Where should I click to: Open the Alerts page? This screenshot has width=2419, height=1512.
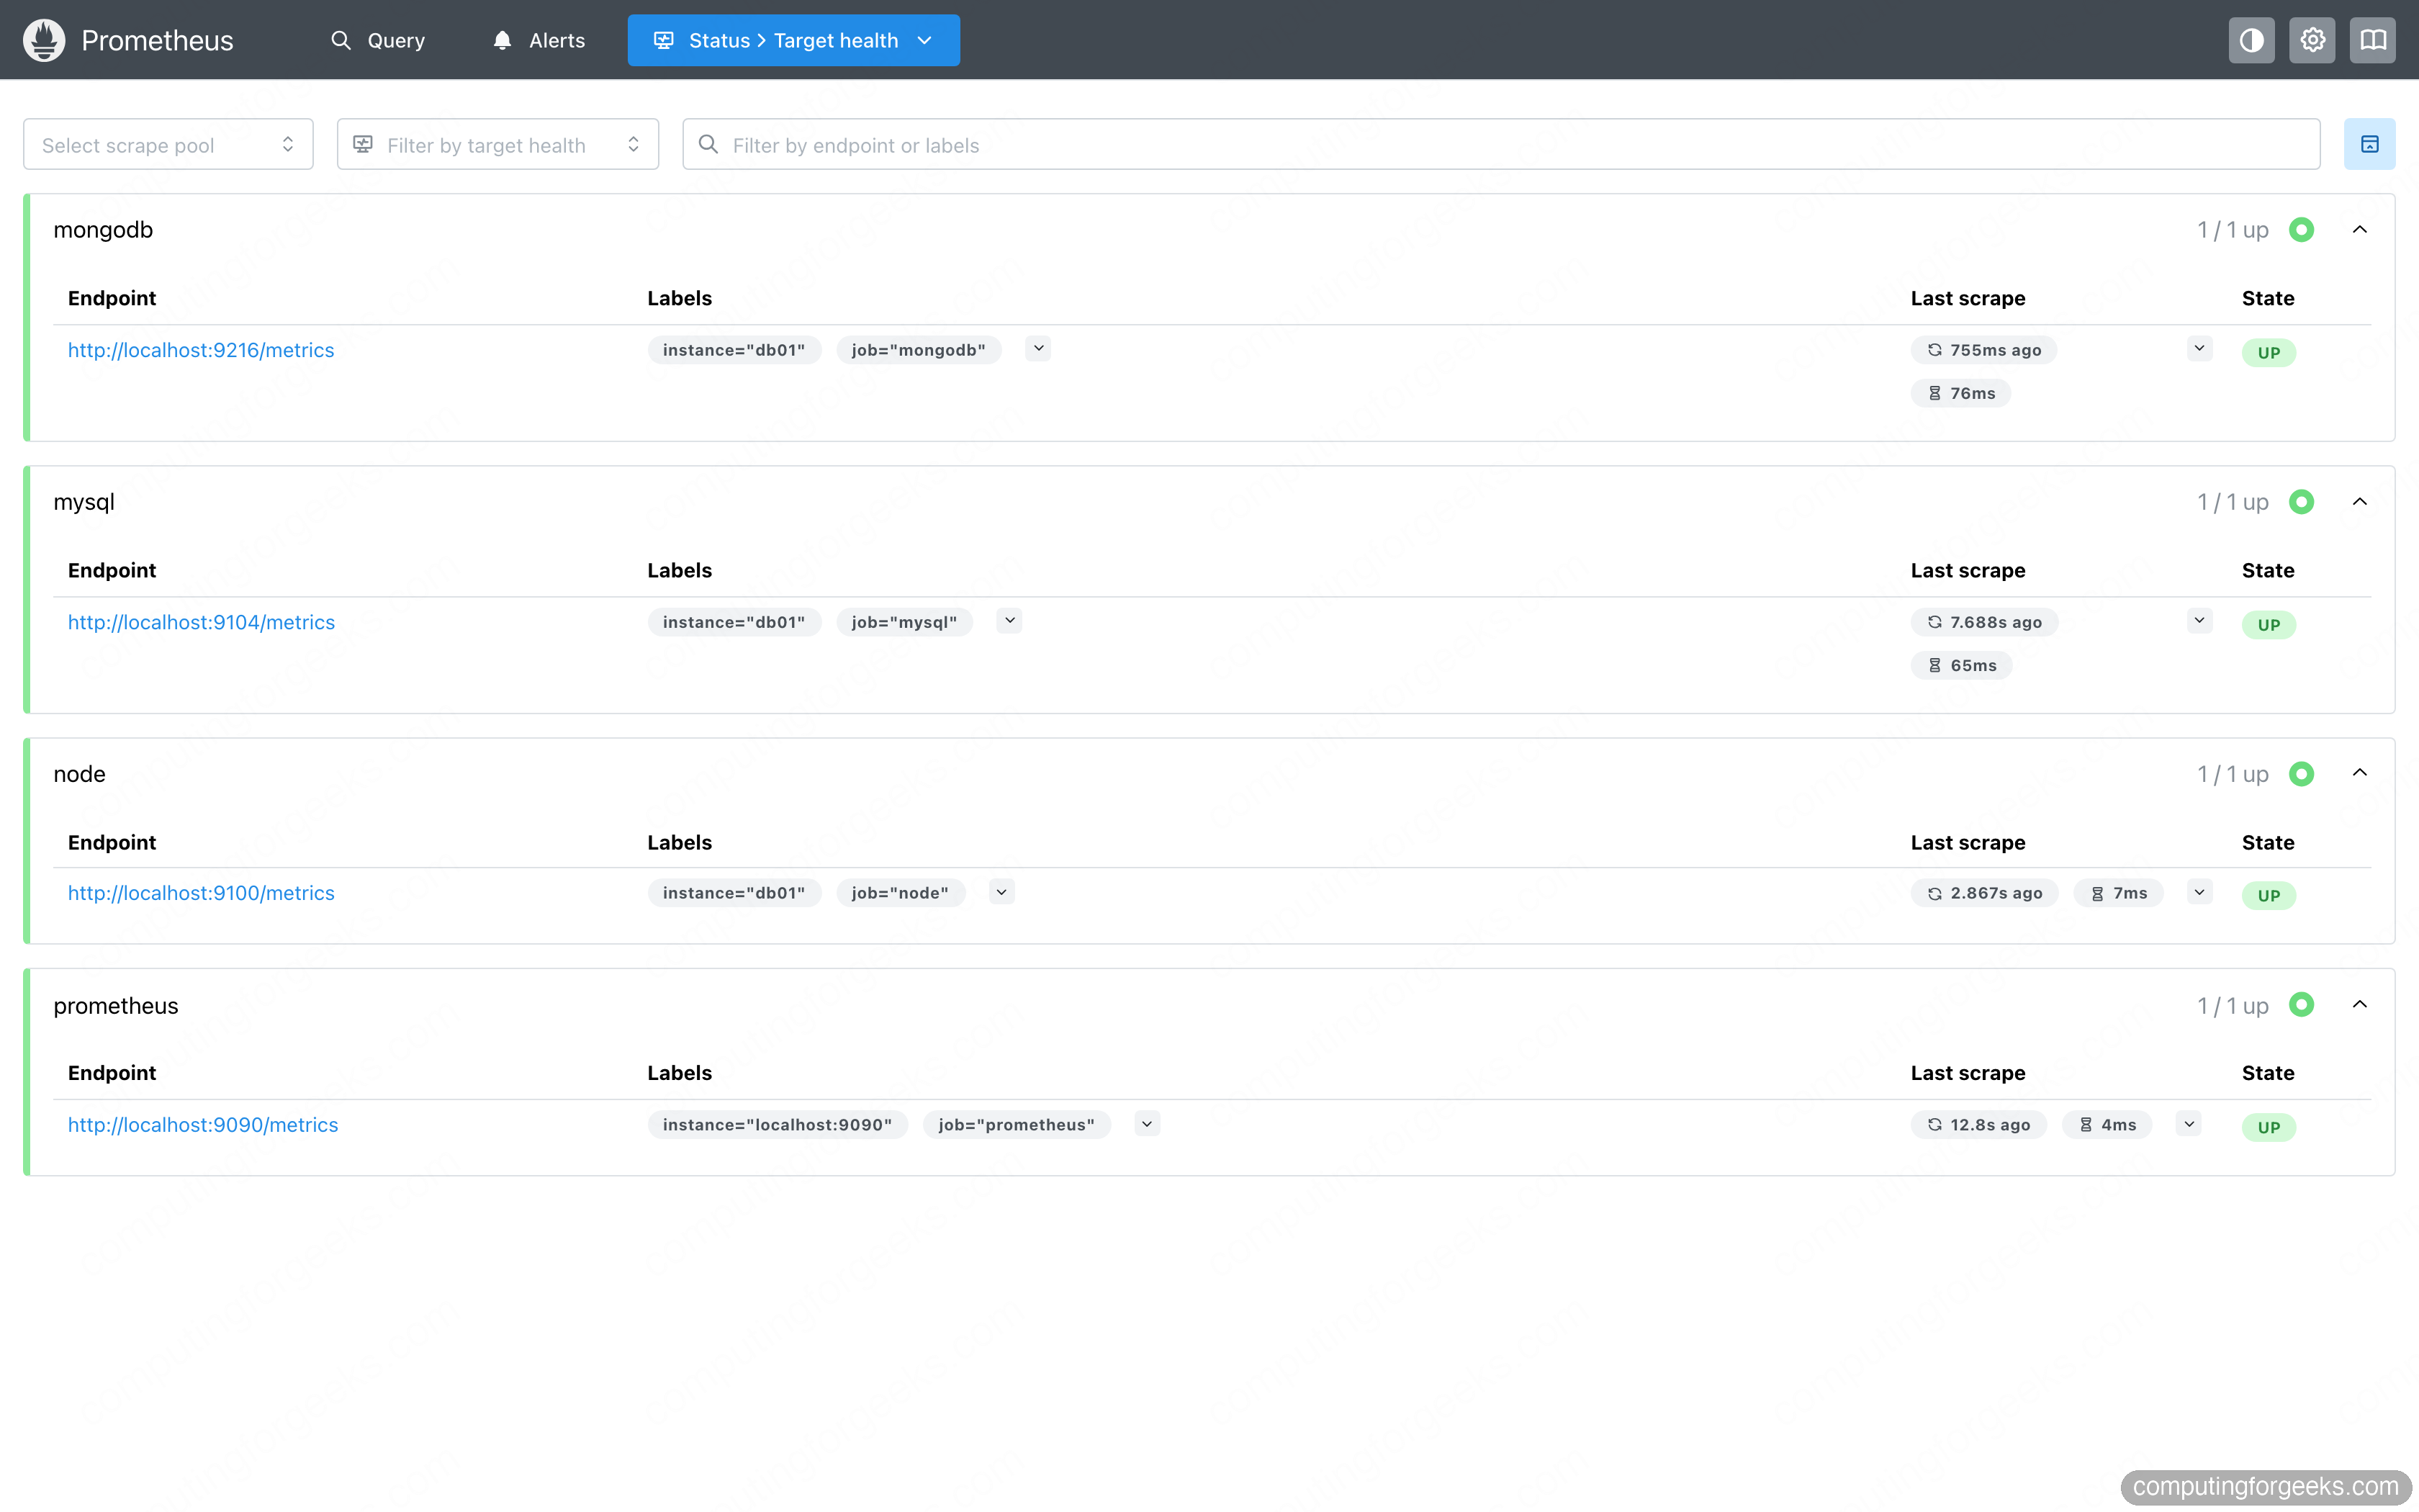tap(539, 40)
